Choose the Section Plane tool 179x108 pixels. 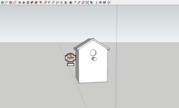coord(109,2)
